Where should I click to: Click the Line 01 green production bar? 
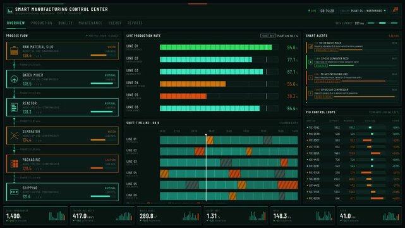pos(215,47)
